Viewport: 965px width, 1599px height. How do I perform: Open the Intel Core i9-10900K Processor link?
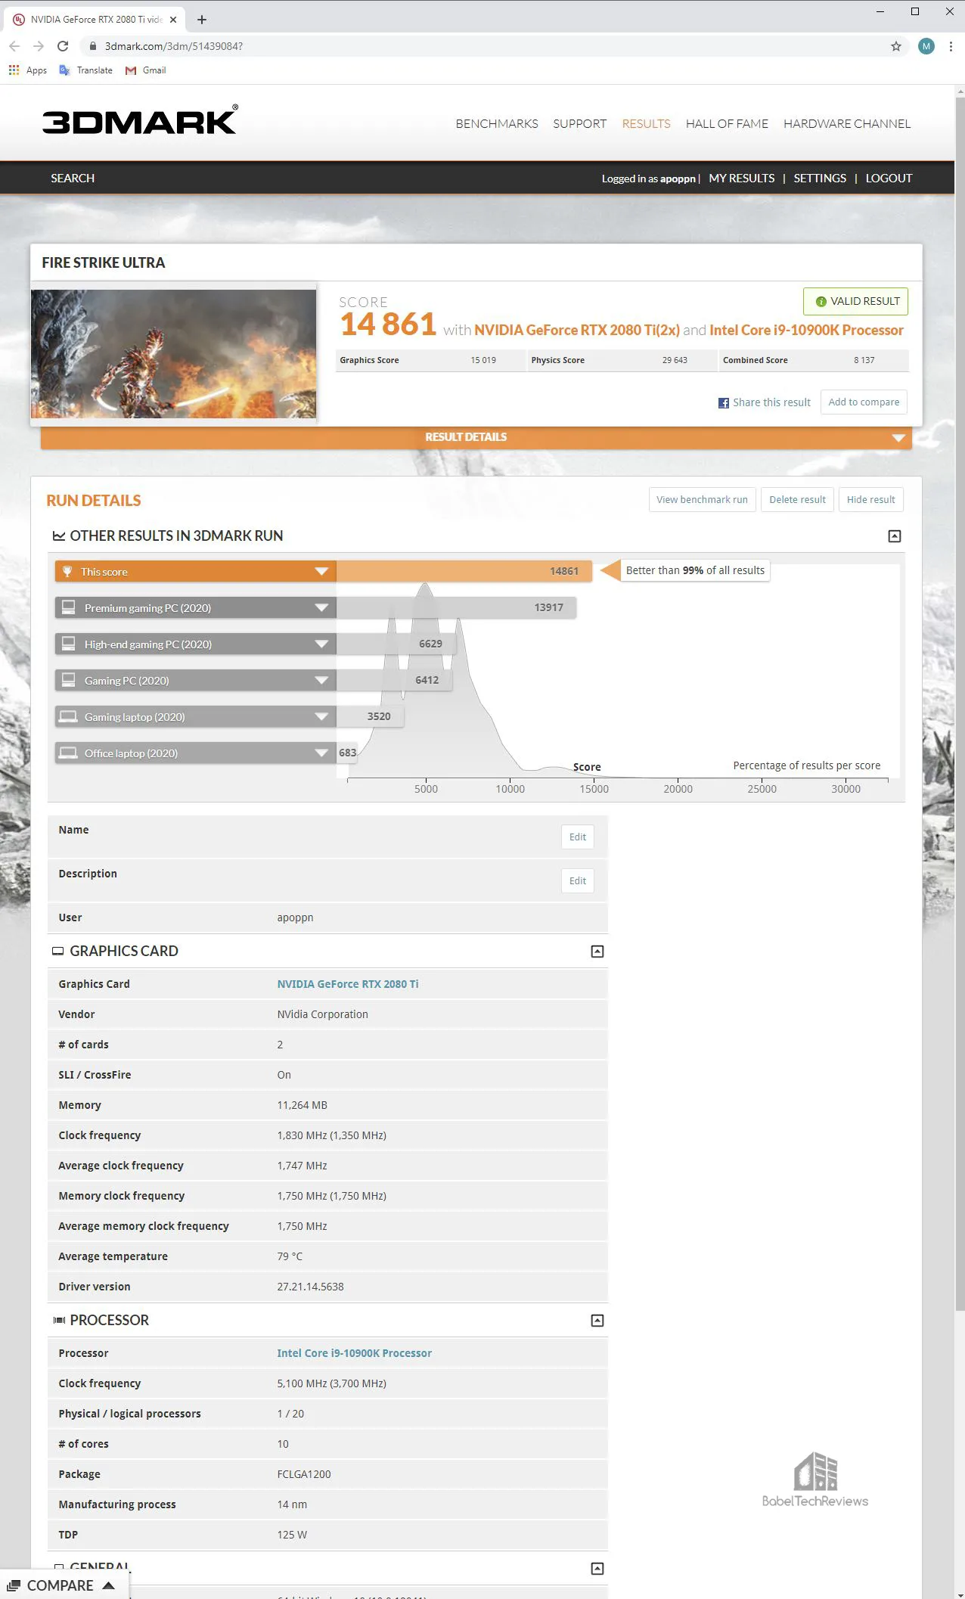355,1353
